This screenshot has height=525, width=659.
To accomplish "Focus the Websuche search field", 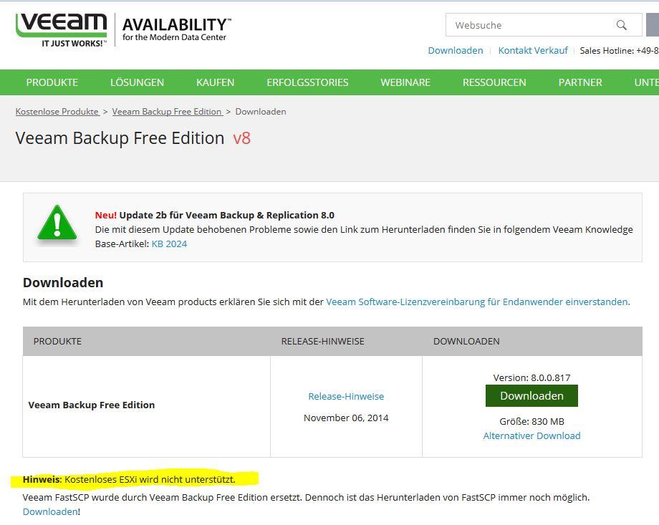I will click(544, 25).
